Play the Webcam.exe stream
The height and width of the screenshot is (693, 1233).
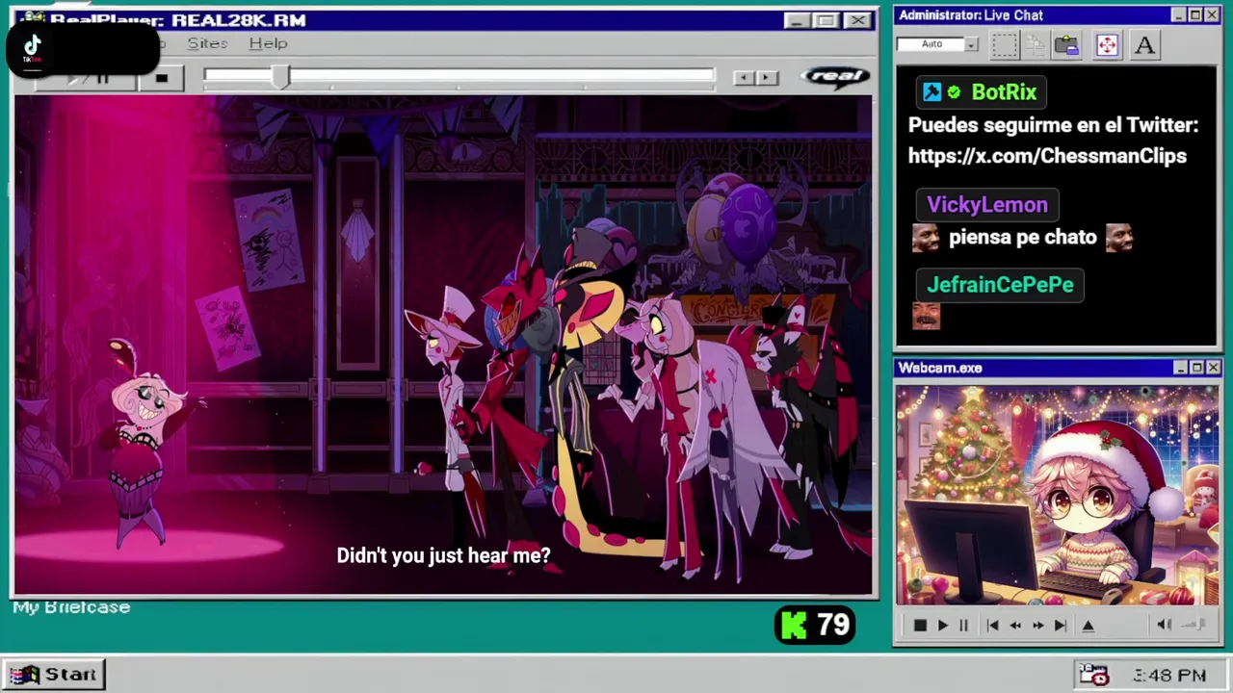942,626
